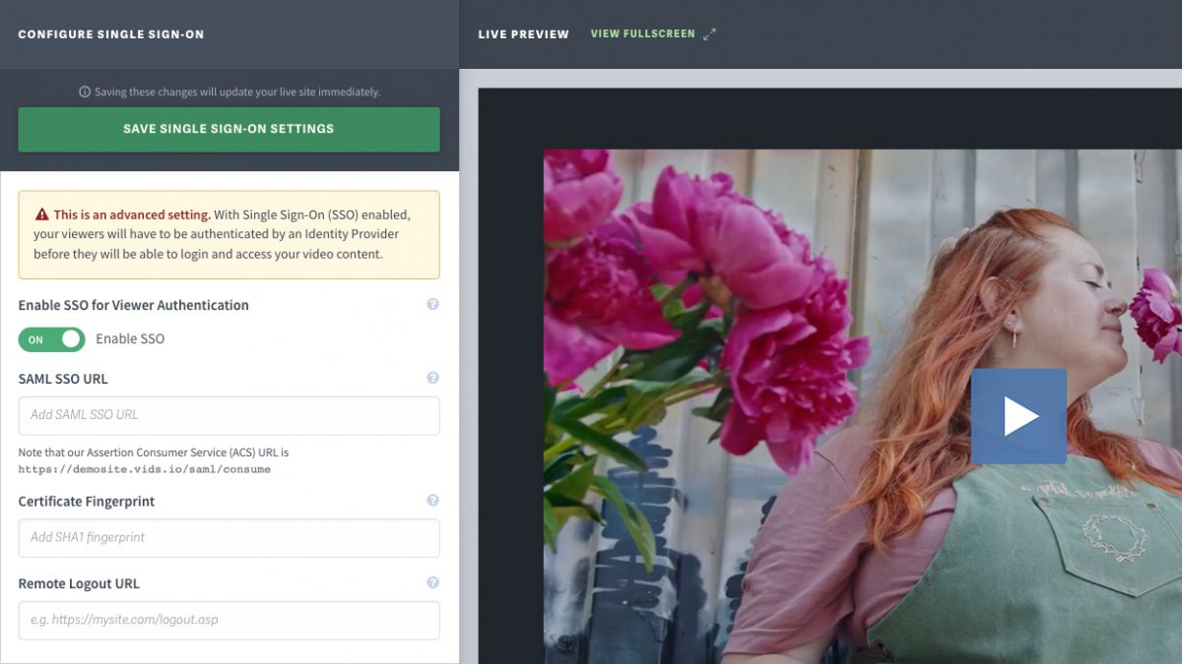Click the Save Single Sign-On Settings button

pos(229,129)
